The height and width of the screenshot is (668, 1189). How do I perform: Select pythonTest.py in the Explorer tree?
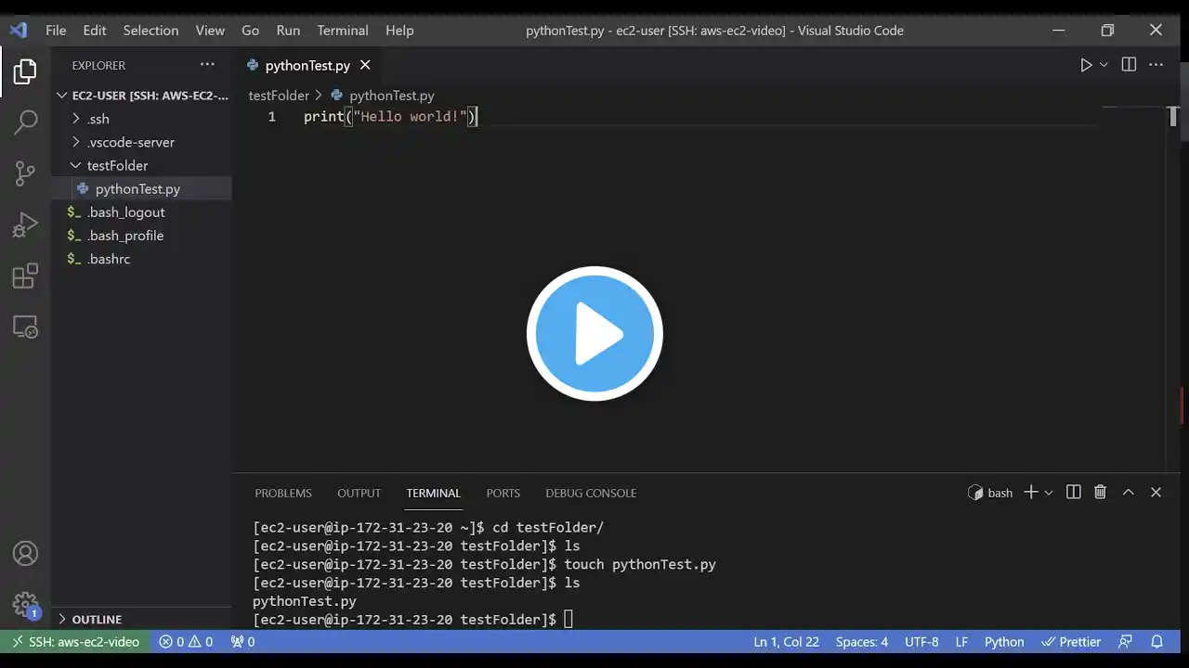click(x=141, y=188)
